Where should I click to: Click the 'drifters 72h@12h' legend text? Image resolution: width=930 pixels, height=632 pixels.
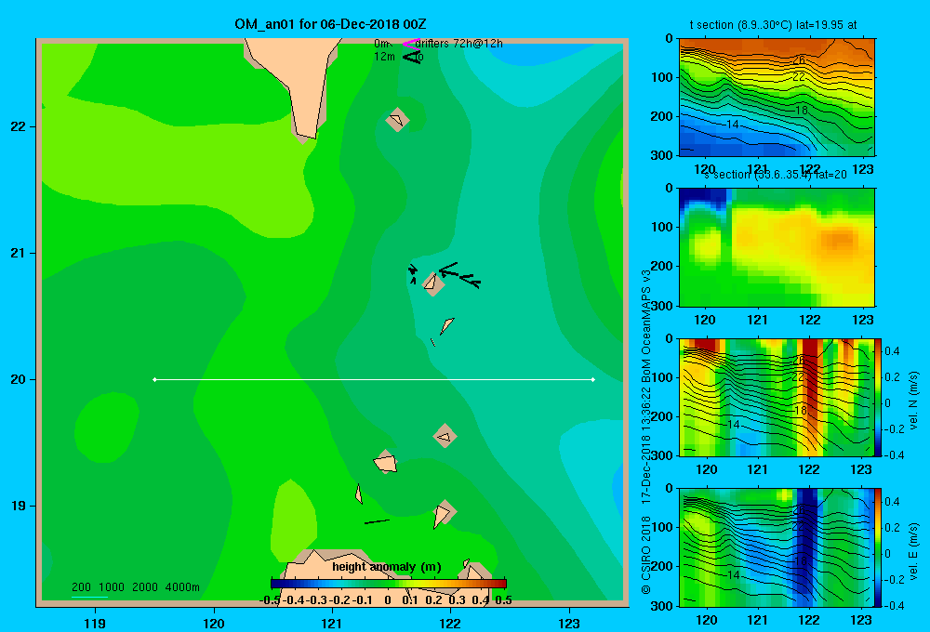(459, 44)
